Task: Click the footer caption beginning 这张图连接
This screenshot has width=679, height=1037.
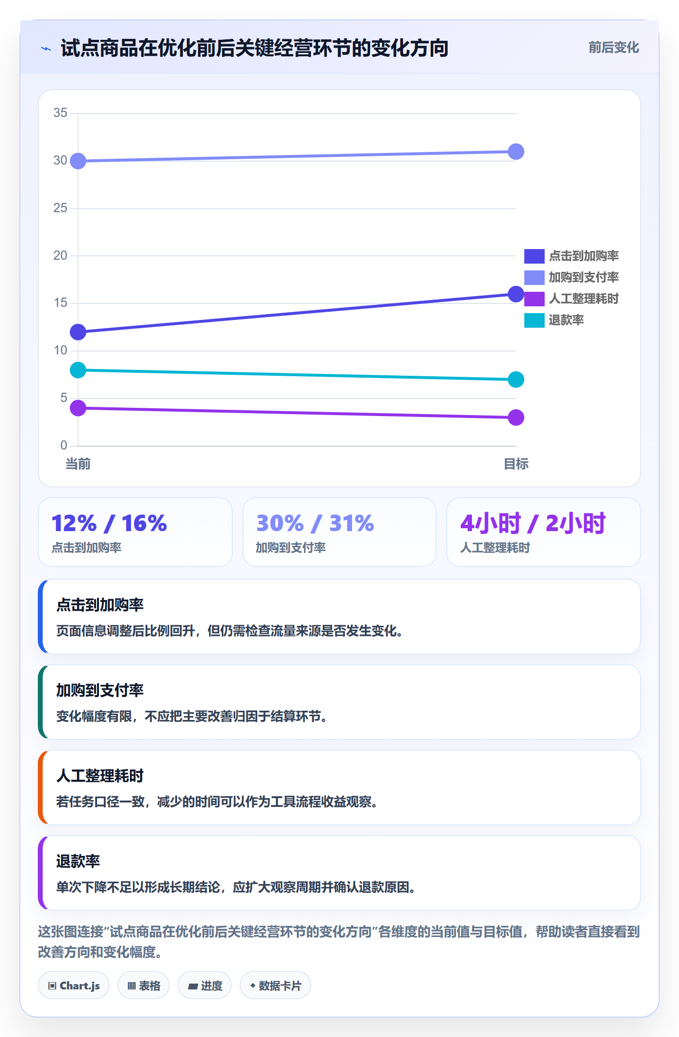Action: (x=339, y=942)
